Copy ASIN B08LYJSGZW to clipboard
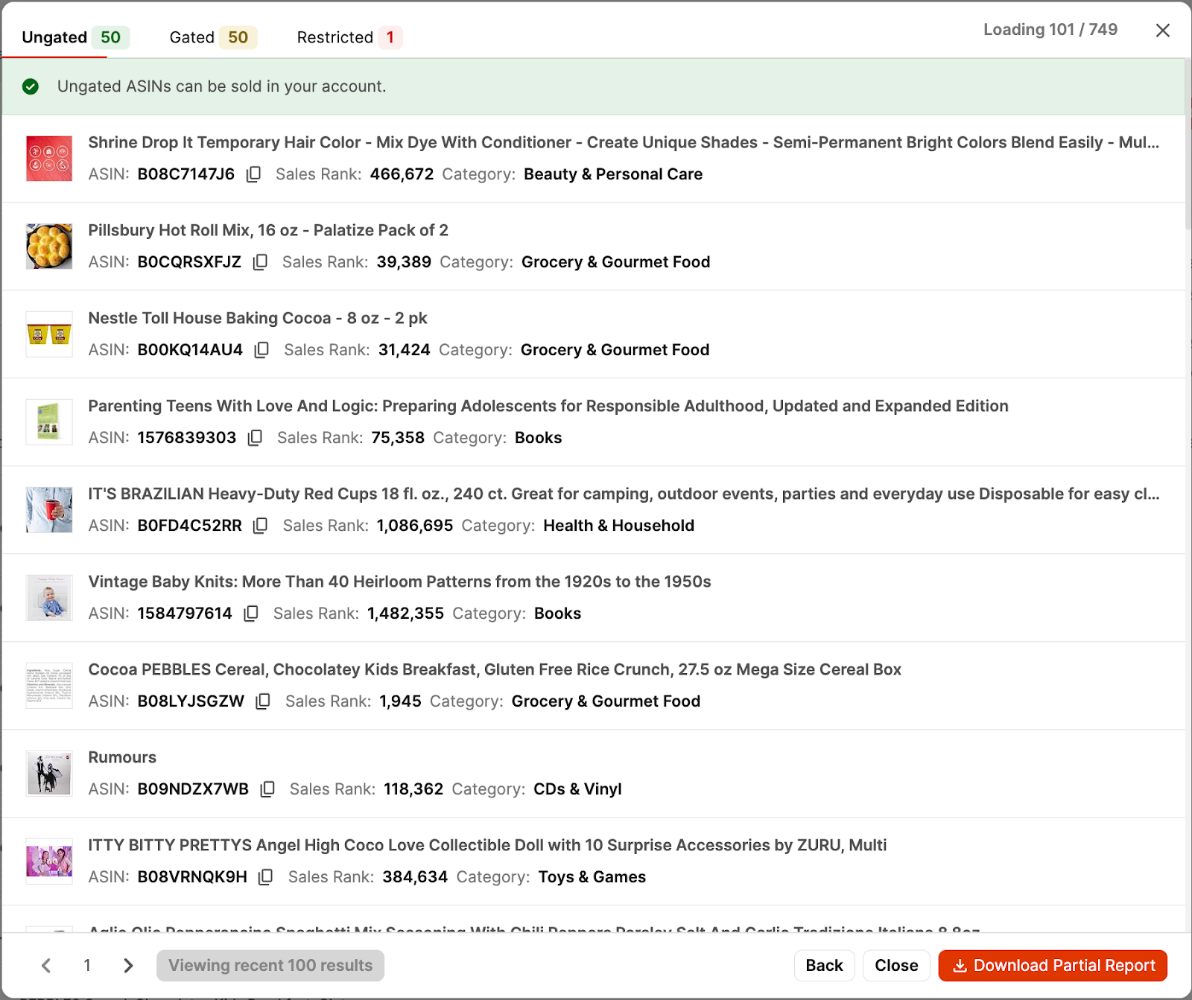This screenshot has height=1000, width=1192. tap(263, 701)
